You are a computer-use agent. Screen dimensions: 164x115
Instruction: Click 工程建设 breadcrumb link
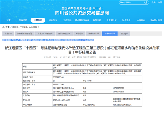(24, 27)
